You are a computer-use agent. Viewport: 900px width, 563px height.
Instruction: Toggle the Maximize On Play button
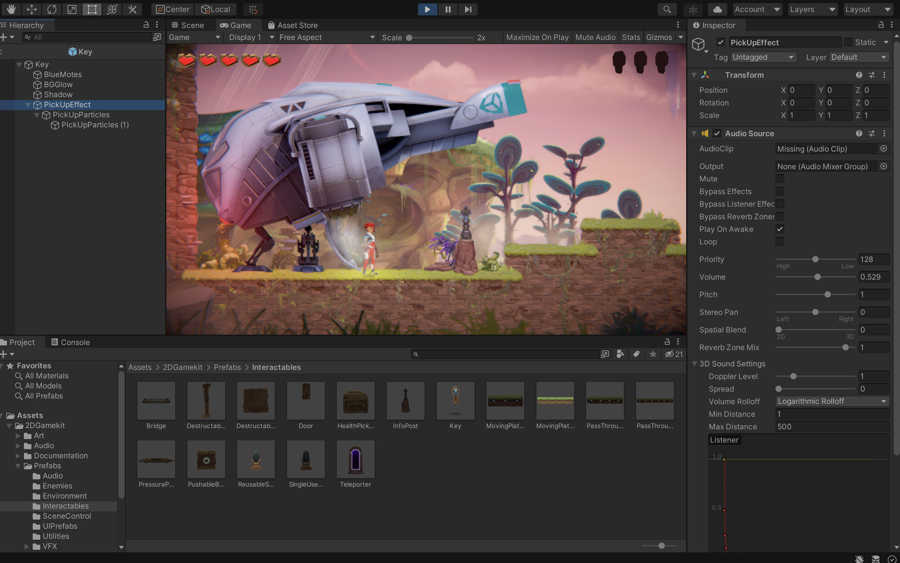pos(537,37)
